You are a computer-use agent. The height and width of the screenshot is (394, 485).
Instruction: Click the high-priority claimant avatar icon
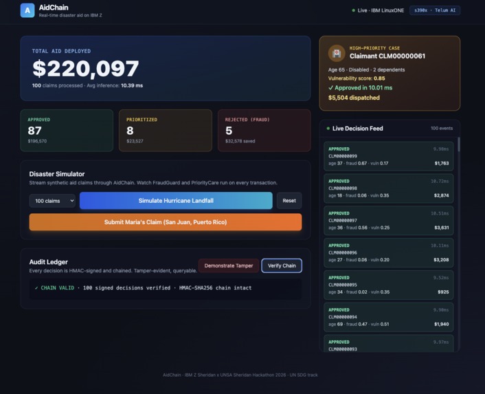[x=337, y=53]
